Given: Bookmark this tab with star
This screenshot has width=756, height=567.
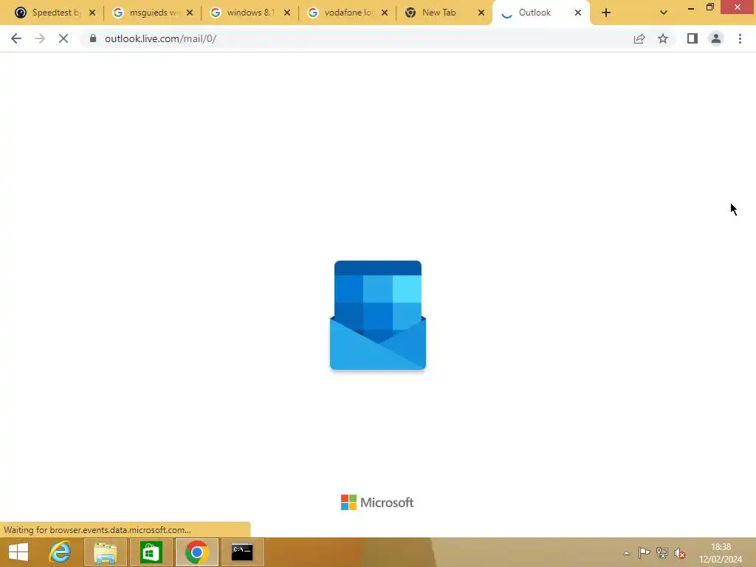Looking at the screenshot, I should tap(663, 38).
